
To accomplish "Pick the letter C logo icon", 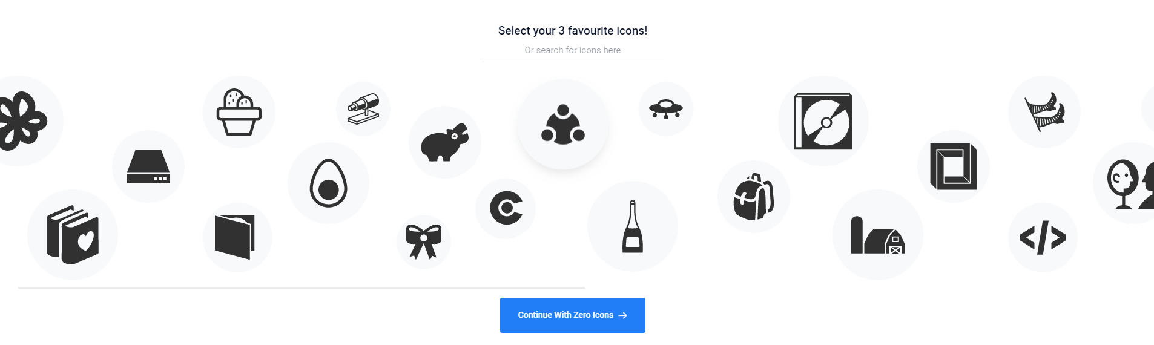I will (506, 208).
